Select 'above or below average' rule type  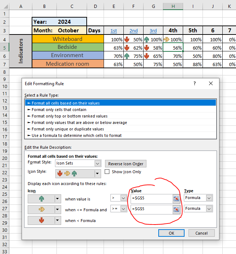(121, 123)
